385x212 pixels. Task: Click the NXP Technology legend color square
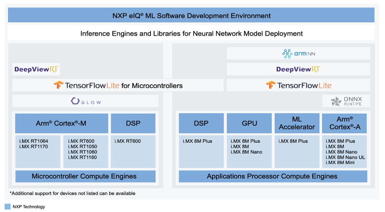pyautogui.click(x=8, y=207)
